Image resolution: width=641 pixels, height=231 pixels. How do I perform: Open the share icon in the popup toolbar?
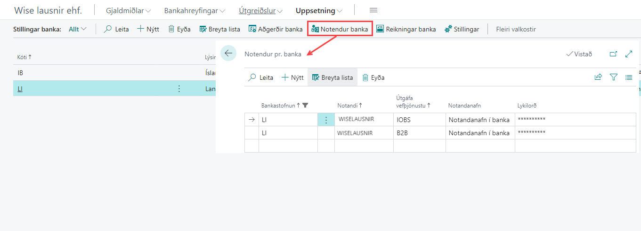[x=598, y=77]
